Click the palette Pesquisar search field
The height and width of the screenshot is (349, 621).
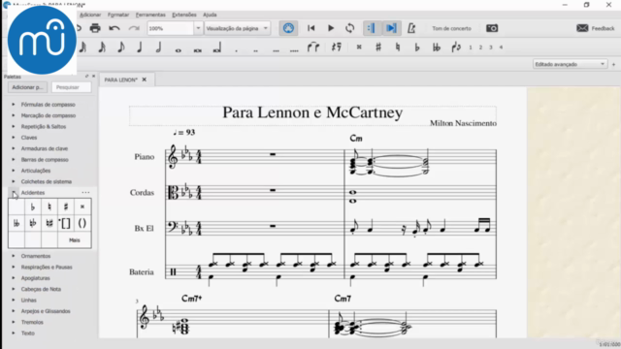click(71, 87)
